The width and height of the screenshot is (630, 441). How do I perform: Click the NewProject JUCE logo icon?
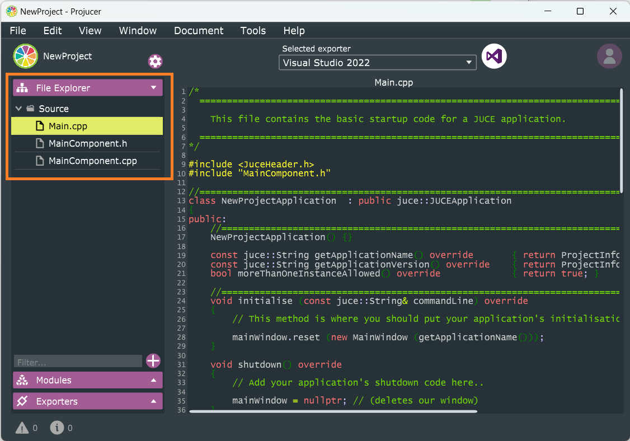(x=25, y=57)
